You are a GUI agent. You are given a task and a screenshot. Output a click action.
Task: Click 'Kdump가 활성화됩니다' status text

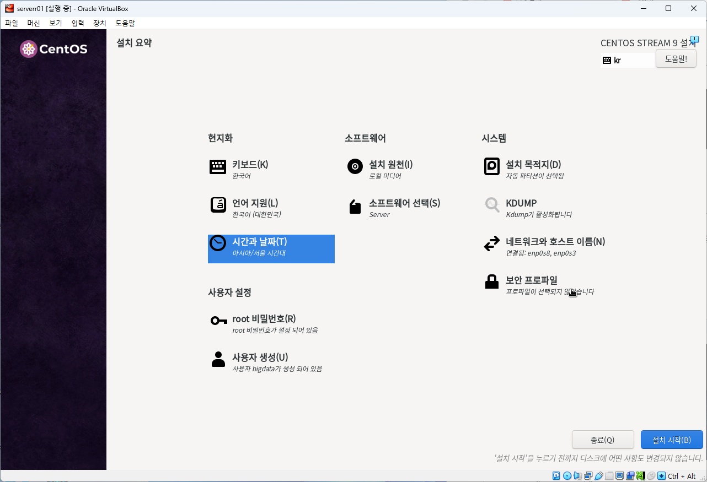pyautogui.click(x=539, y=215)
